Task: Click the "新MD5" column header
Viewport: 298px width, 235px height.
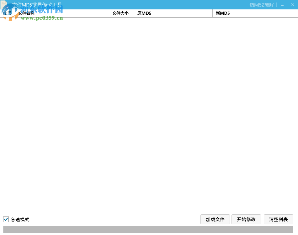Action: tap(223, 13)
